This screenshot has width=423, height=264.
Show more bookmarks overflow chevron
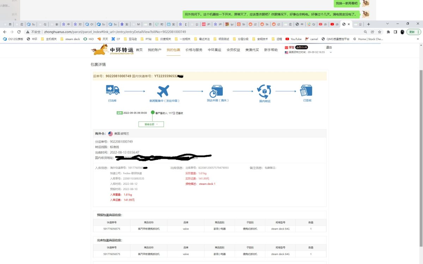pos(418,39)
